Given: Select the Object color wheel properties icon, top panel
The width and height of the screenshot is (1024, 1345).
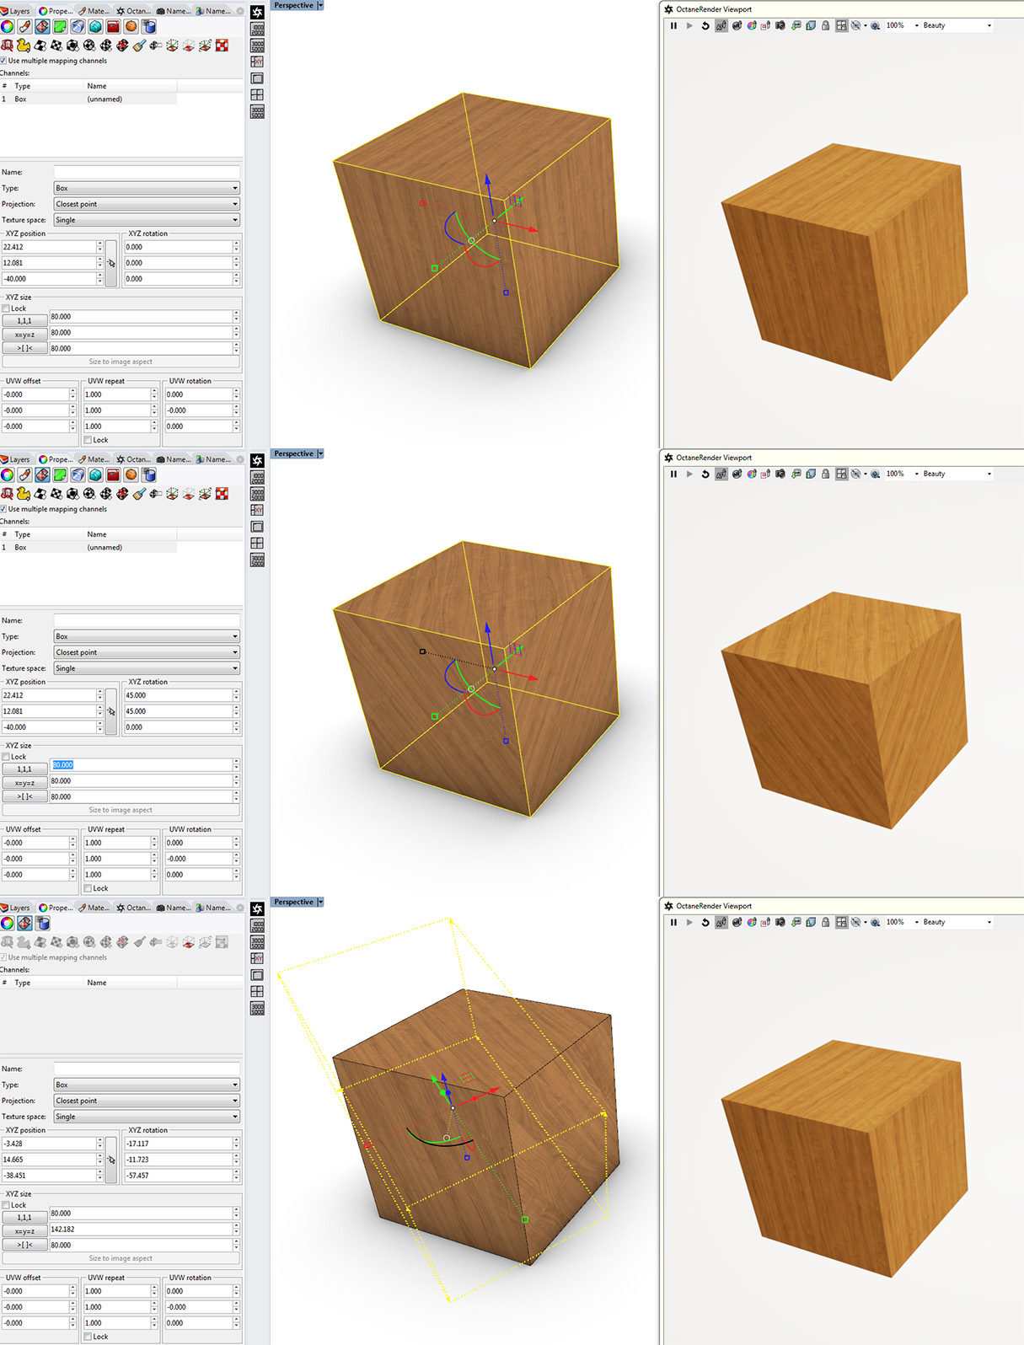Looking at the screenshot, I should click(x=8, y=27).
